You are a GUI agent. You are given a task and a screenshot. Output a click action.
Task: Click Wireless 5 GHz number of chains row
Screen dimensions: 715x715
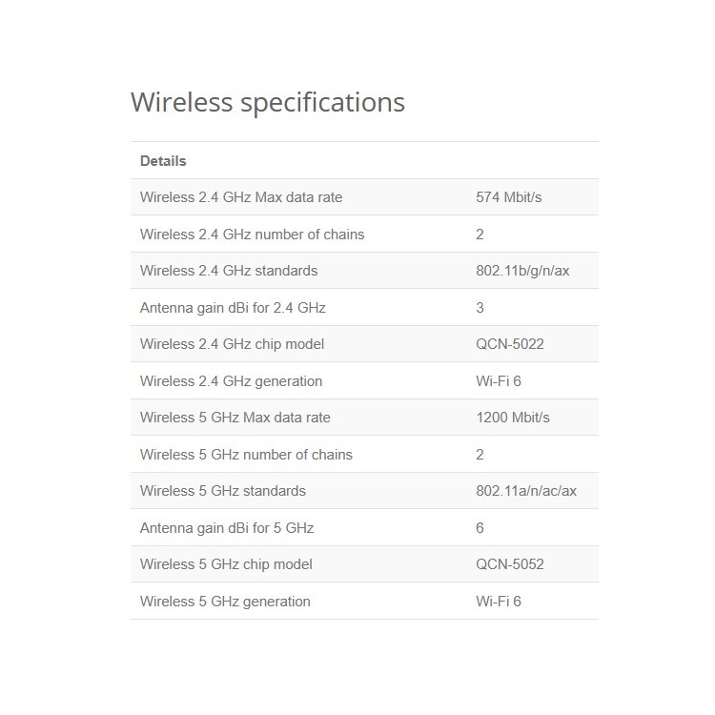364,454
